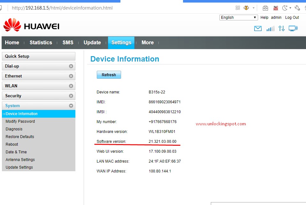This screenshot has width=306, height=205.
Task: Click the Refresh button
Action: coord(109,75)
